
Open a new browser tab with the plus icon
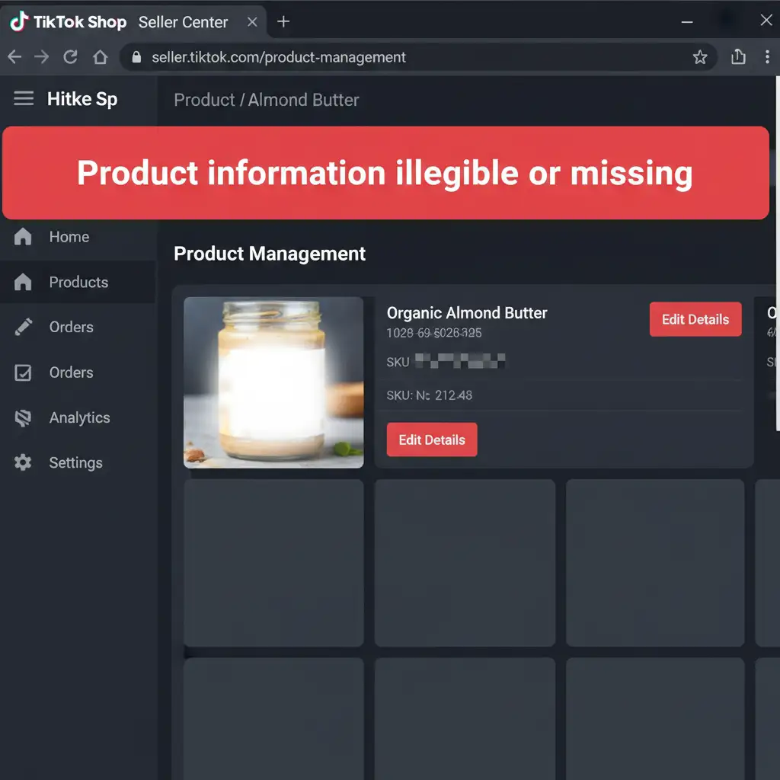[x=283, y=21]
